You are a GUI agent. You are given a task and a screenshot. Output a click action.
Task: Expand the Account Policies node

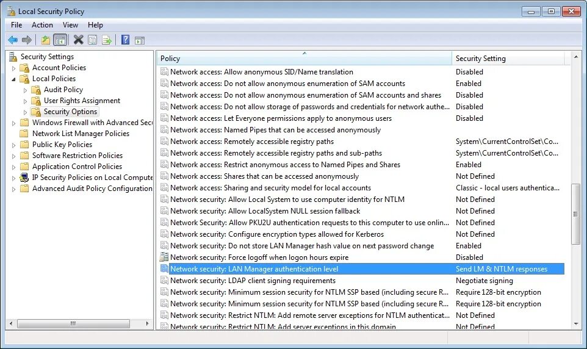13,68
